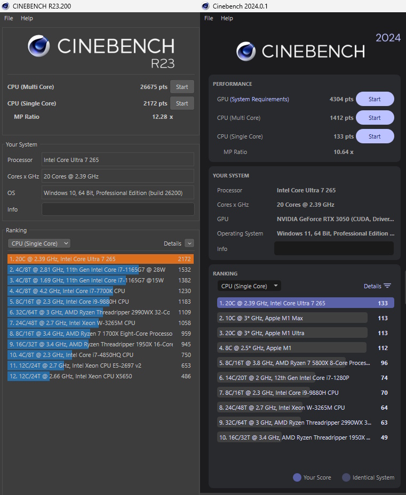Open File menu in Cinebench R23
Image resolution: width=406 pixels, height=495 pixels.
click(x=9, y=18)
